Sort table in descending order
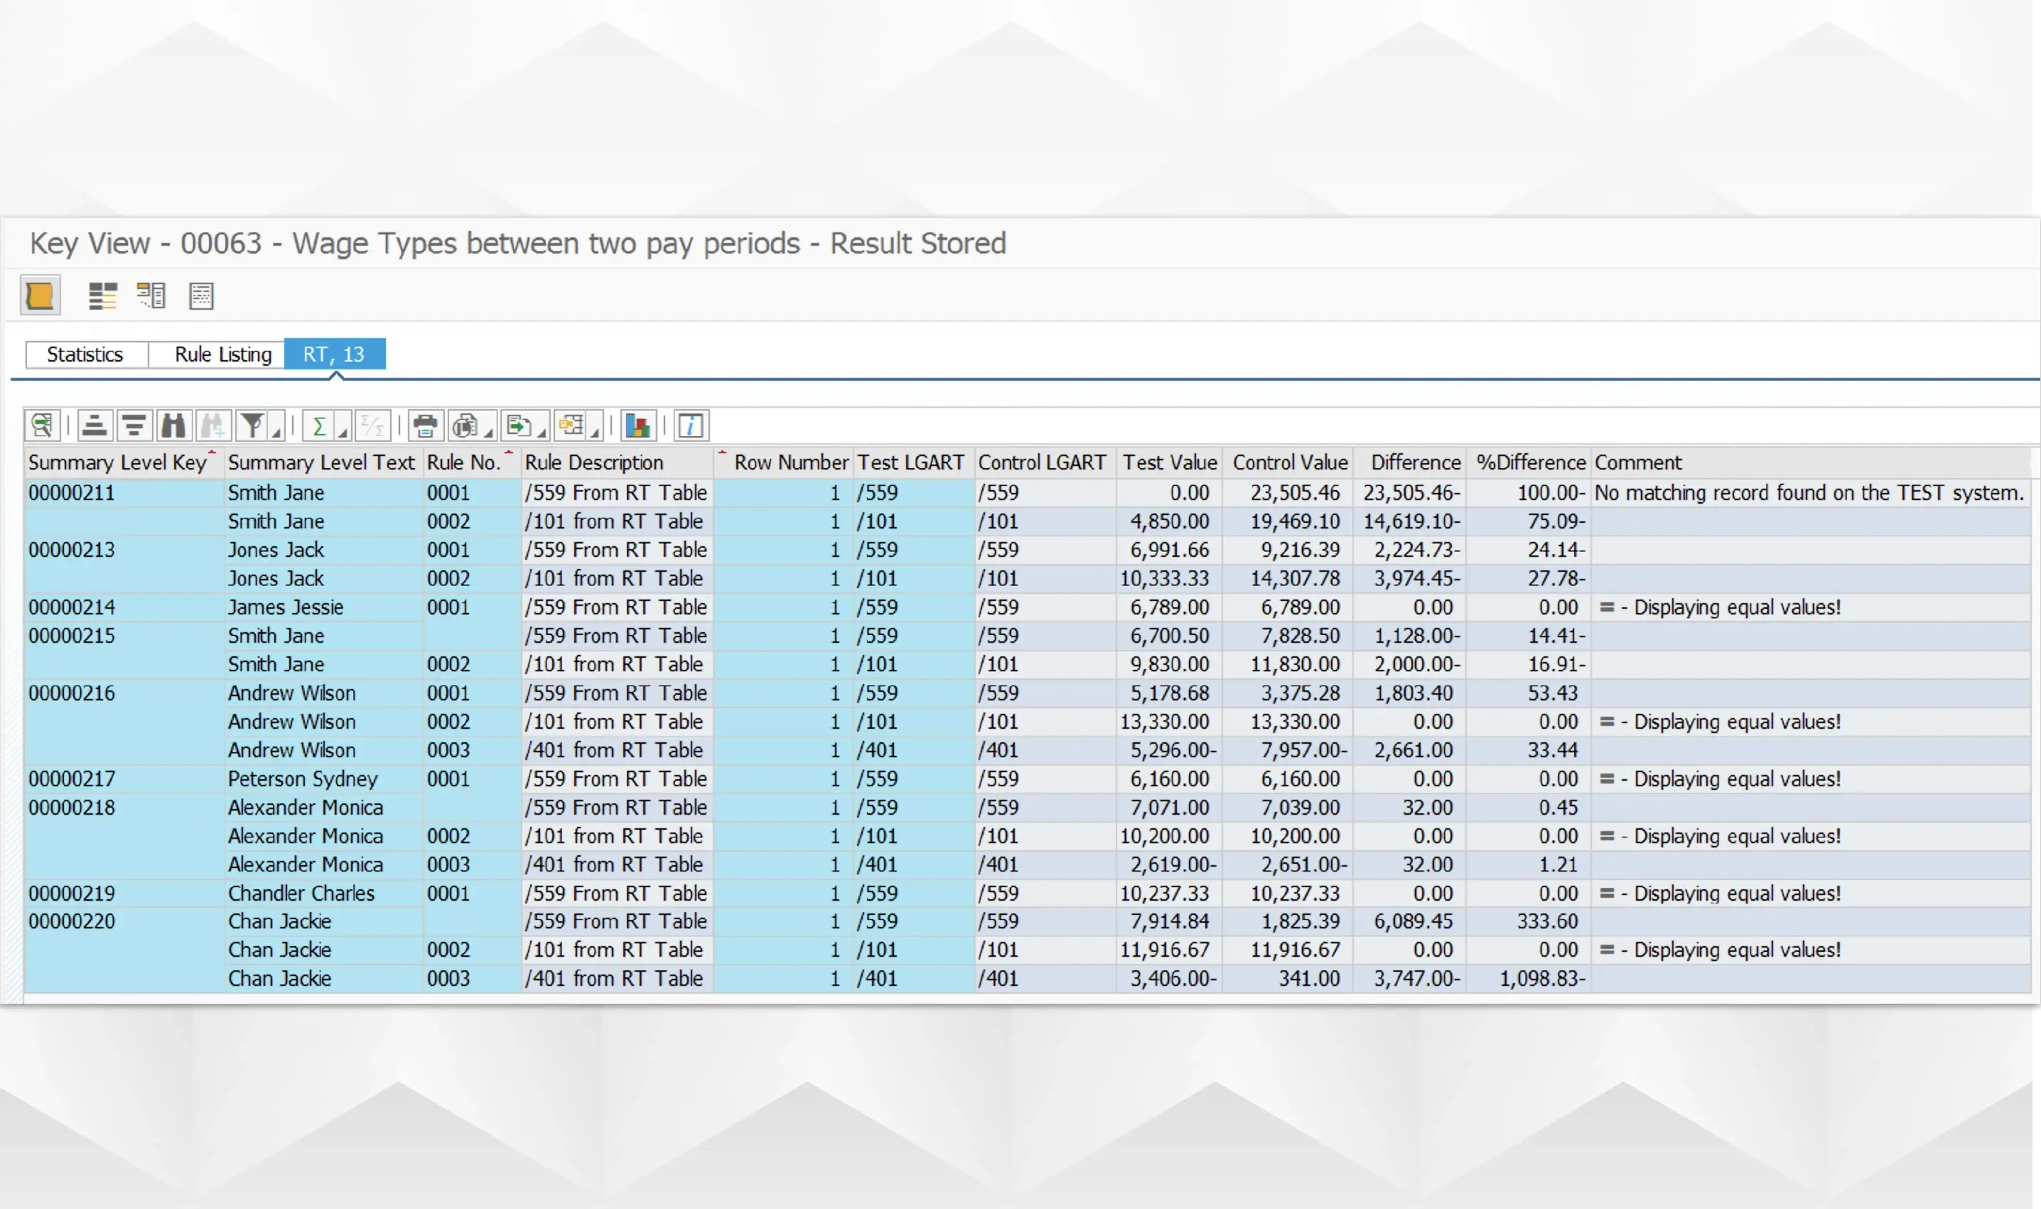 (134, 425)
